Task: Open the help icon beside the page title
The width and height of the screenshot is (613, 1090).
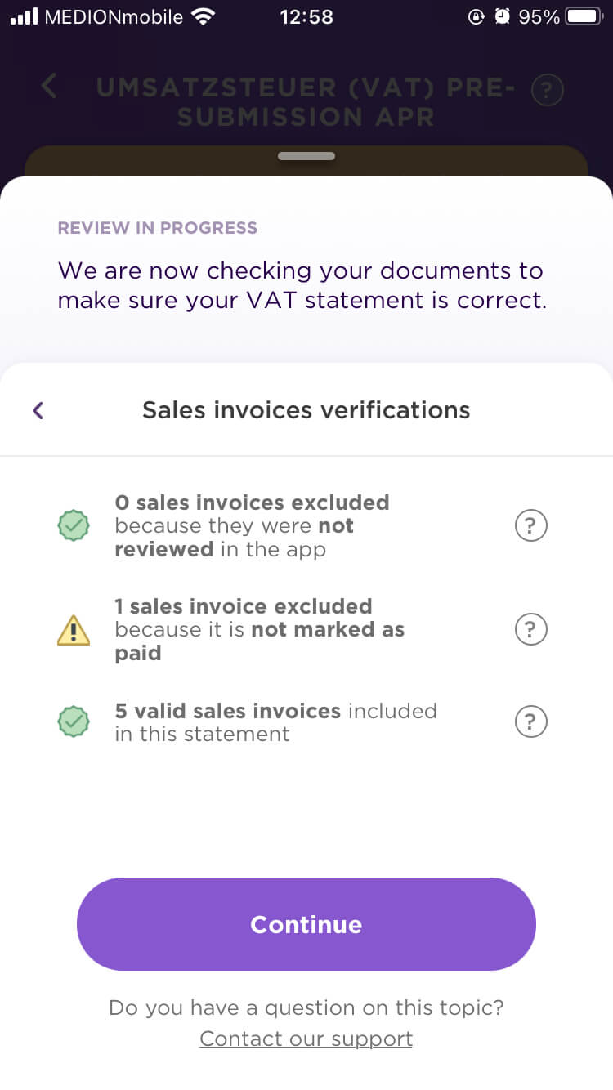Action: tap(548, 90)
